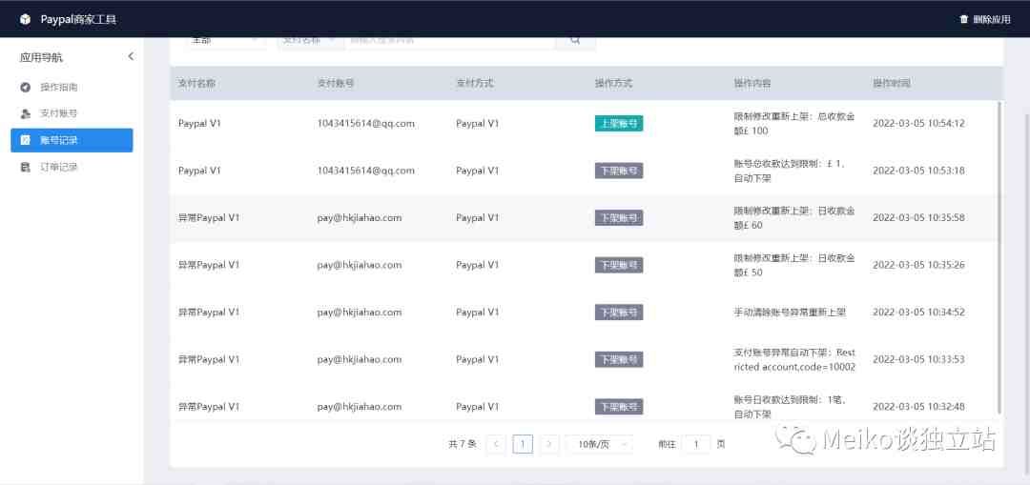This screenshot has height=485, width=1030.
Task: Click the 下架账号 tag in the 10:35:58 row
Action: point(619,218)
